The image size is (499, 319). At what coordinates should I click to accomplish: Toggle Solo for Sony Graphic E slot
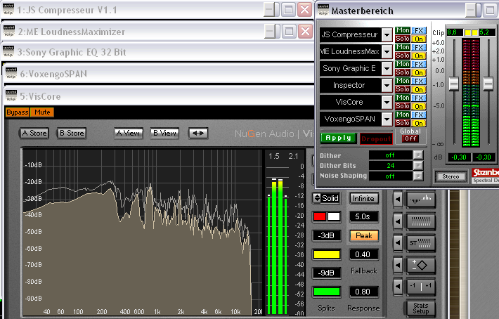[403, 72]
